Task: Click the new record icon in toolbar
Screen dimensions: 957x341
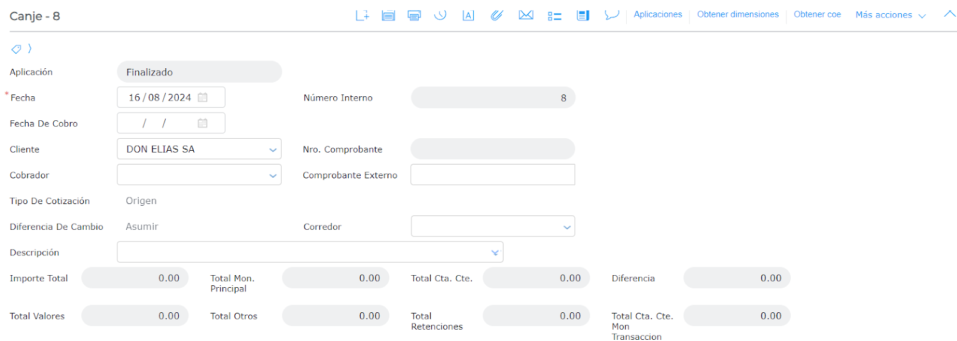Action: tap(362, 16)
